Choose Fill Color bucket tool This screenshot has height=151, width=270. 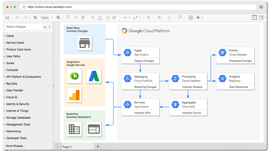(93, 17)
